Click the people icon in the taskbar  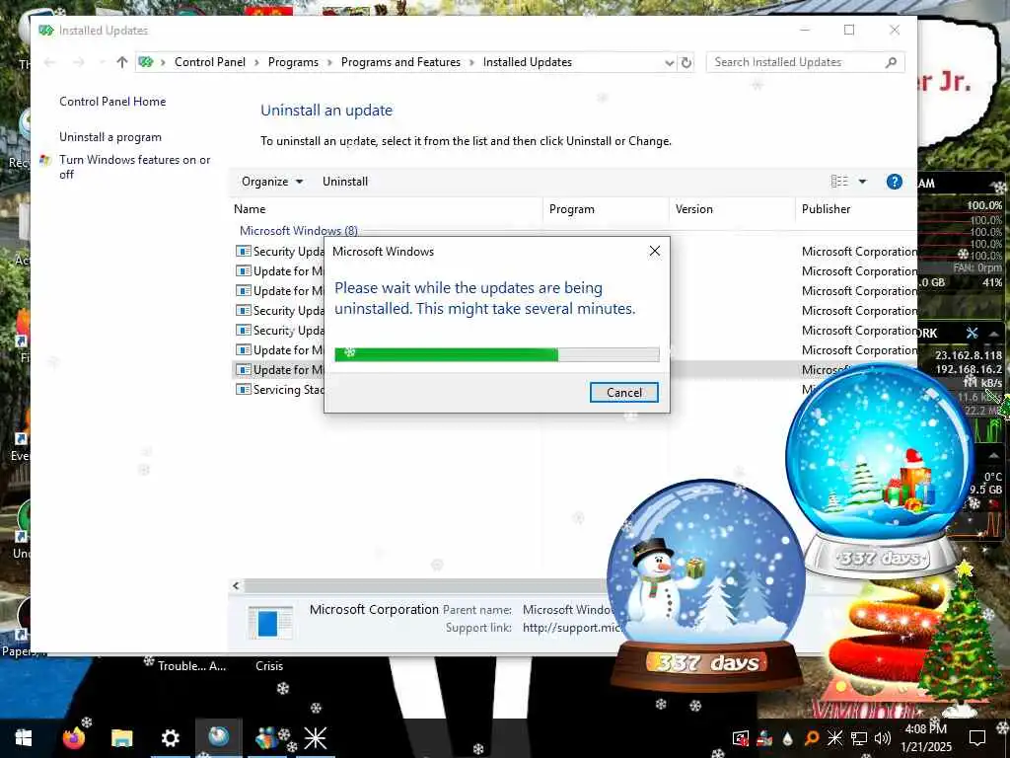point(266,738)
